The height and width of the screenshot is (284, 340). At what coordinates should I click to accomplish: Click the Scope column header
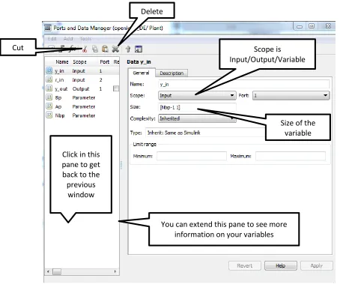pyautogui.click(x=79, y=61)
